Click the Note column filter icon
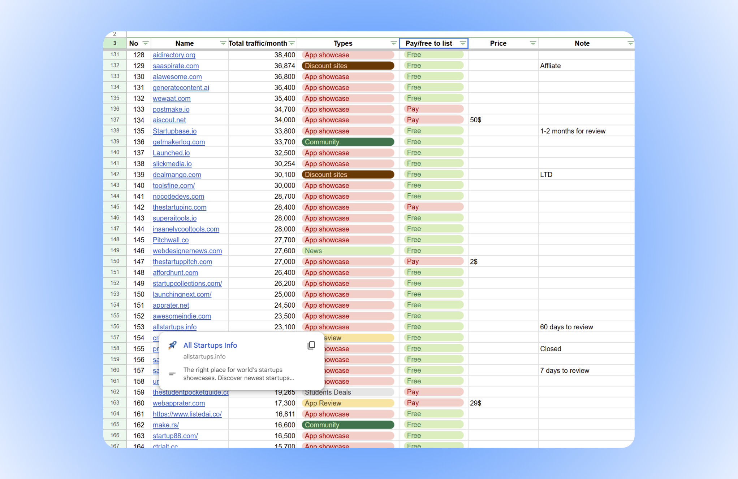 [630, 43]
